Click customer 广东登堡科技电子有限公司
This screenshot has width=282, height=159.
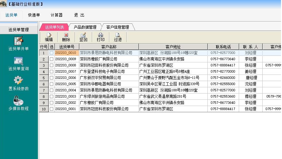click(102, 71)
